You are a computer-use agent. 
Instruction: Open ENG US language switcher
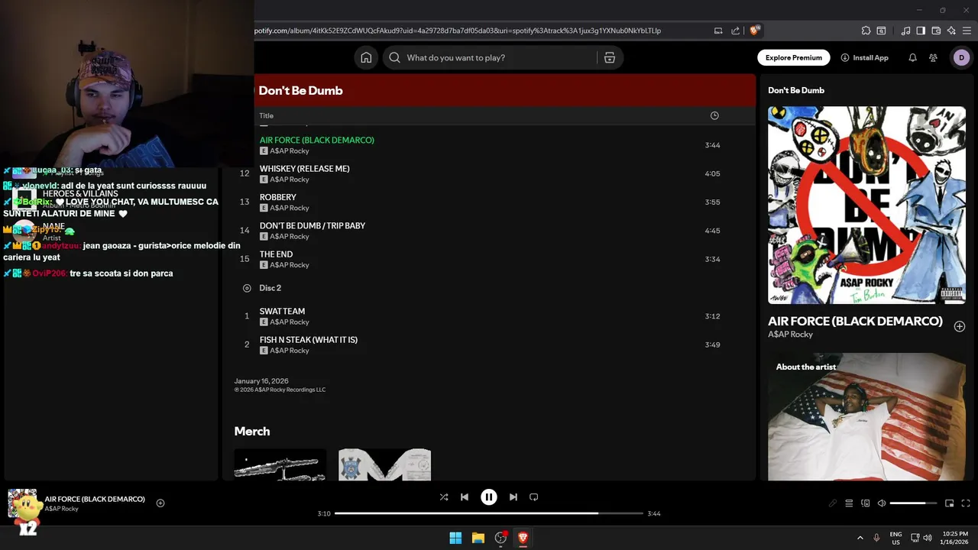(895, 538)
